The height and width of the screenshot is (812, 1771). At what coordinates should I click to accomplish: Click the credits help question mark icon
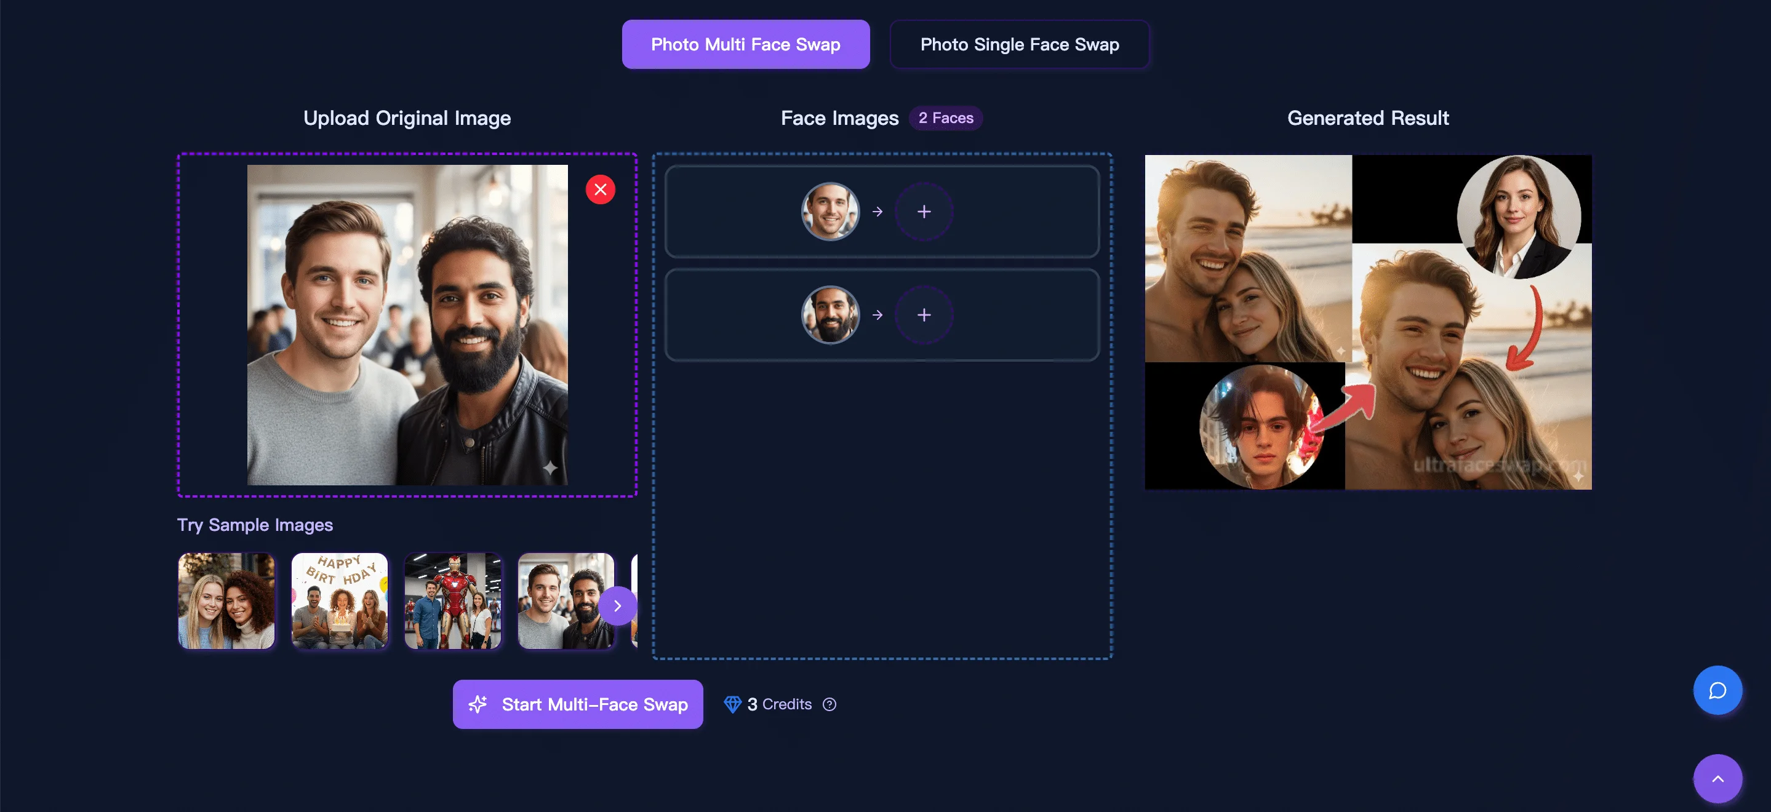pyautogui.click(x=829, y=704)
